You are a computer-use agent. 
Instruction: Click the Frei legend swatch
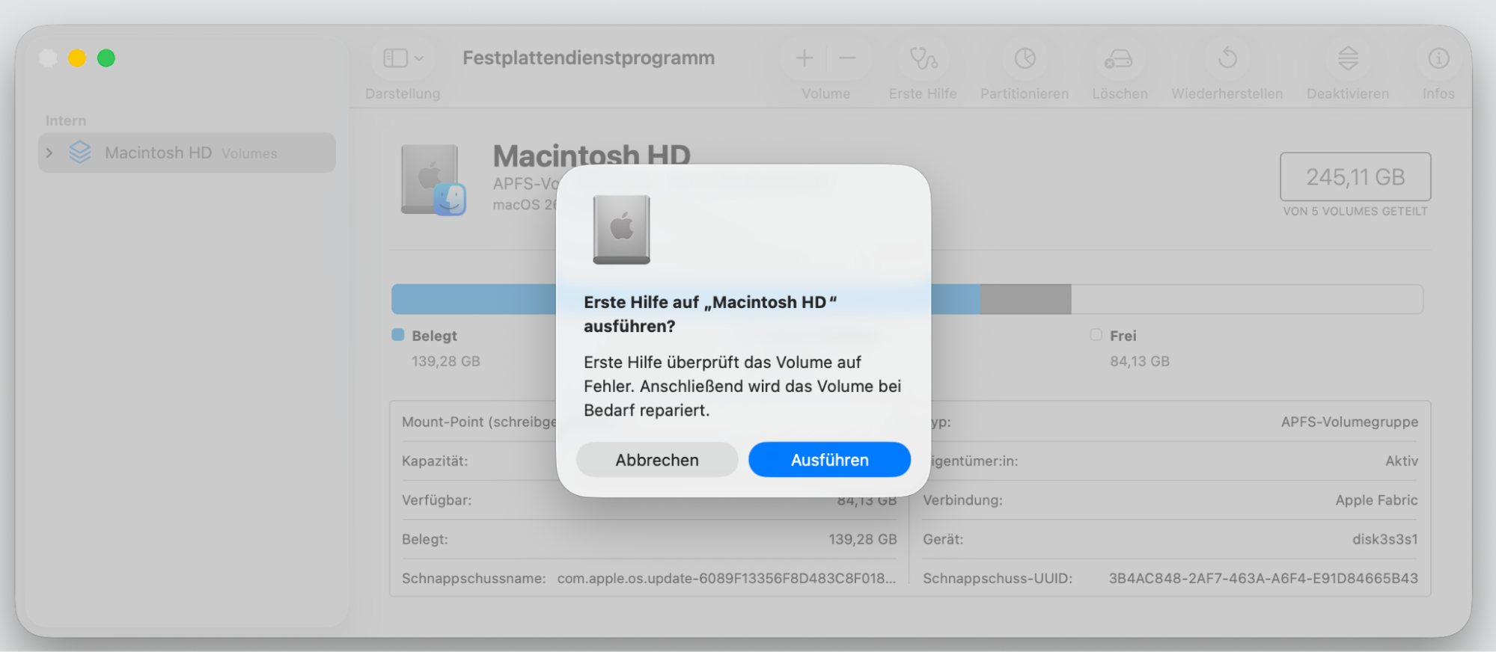[x=1096, y=335]
